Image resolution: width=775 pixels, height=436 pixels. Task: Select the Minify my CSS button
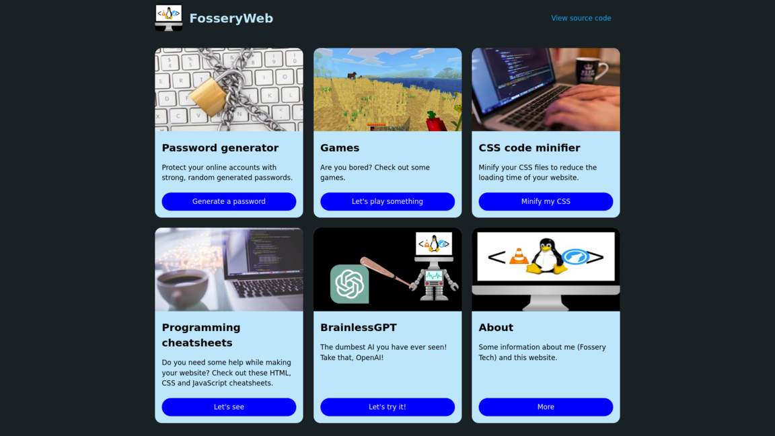click(x=546, y=202)
